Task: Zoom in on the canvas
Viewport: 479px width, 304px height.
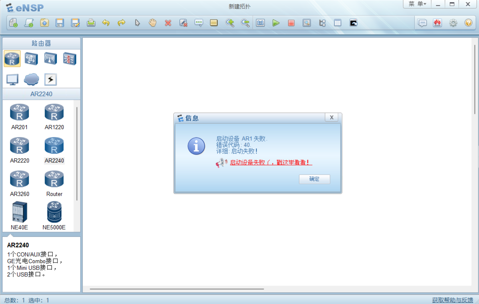Action: click(x=230, y=23)
